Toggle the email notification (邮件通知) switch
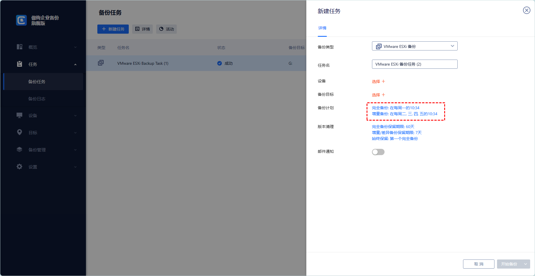Screen dimensions: 535x276 click(x=378, y=152)
